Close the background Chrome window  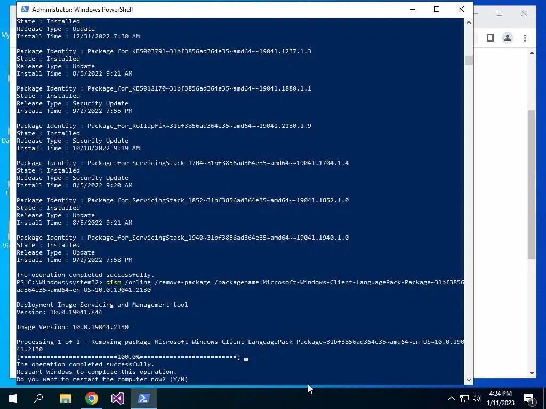pos(524,13)
